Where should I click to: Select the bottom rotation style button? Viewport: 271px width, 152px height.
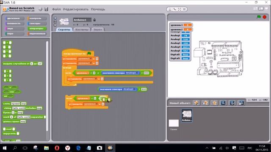pyautogui.click(x=55, y=25)
